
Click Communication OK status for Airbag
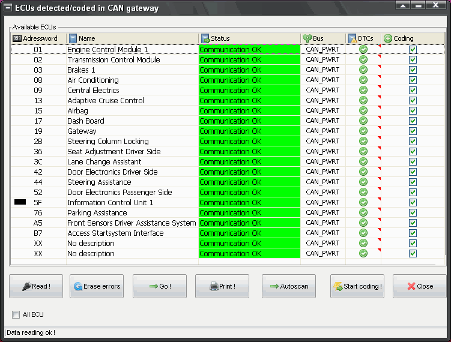pos(249,110)
